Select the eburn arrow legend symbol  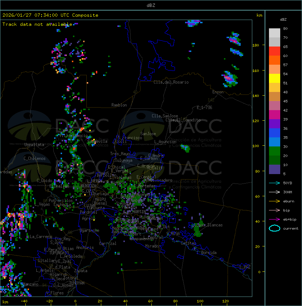tap(274, 201)
